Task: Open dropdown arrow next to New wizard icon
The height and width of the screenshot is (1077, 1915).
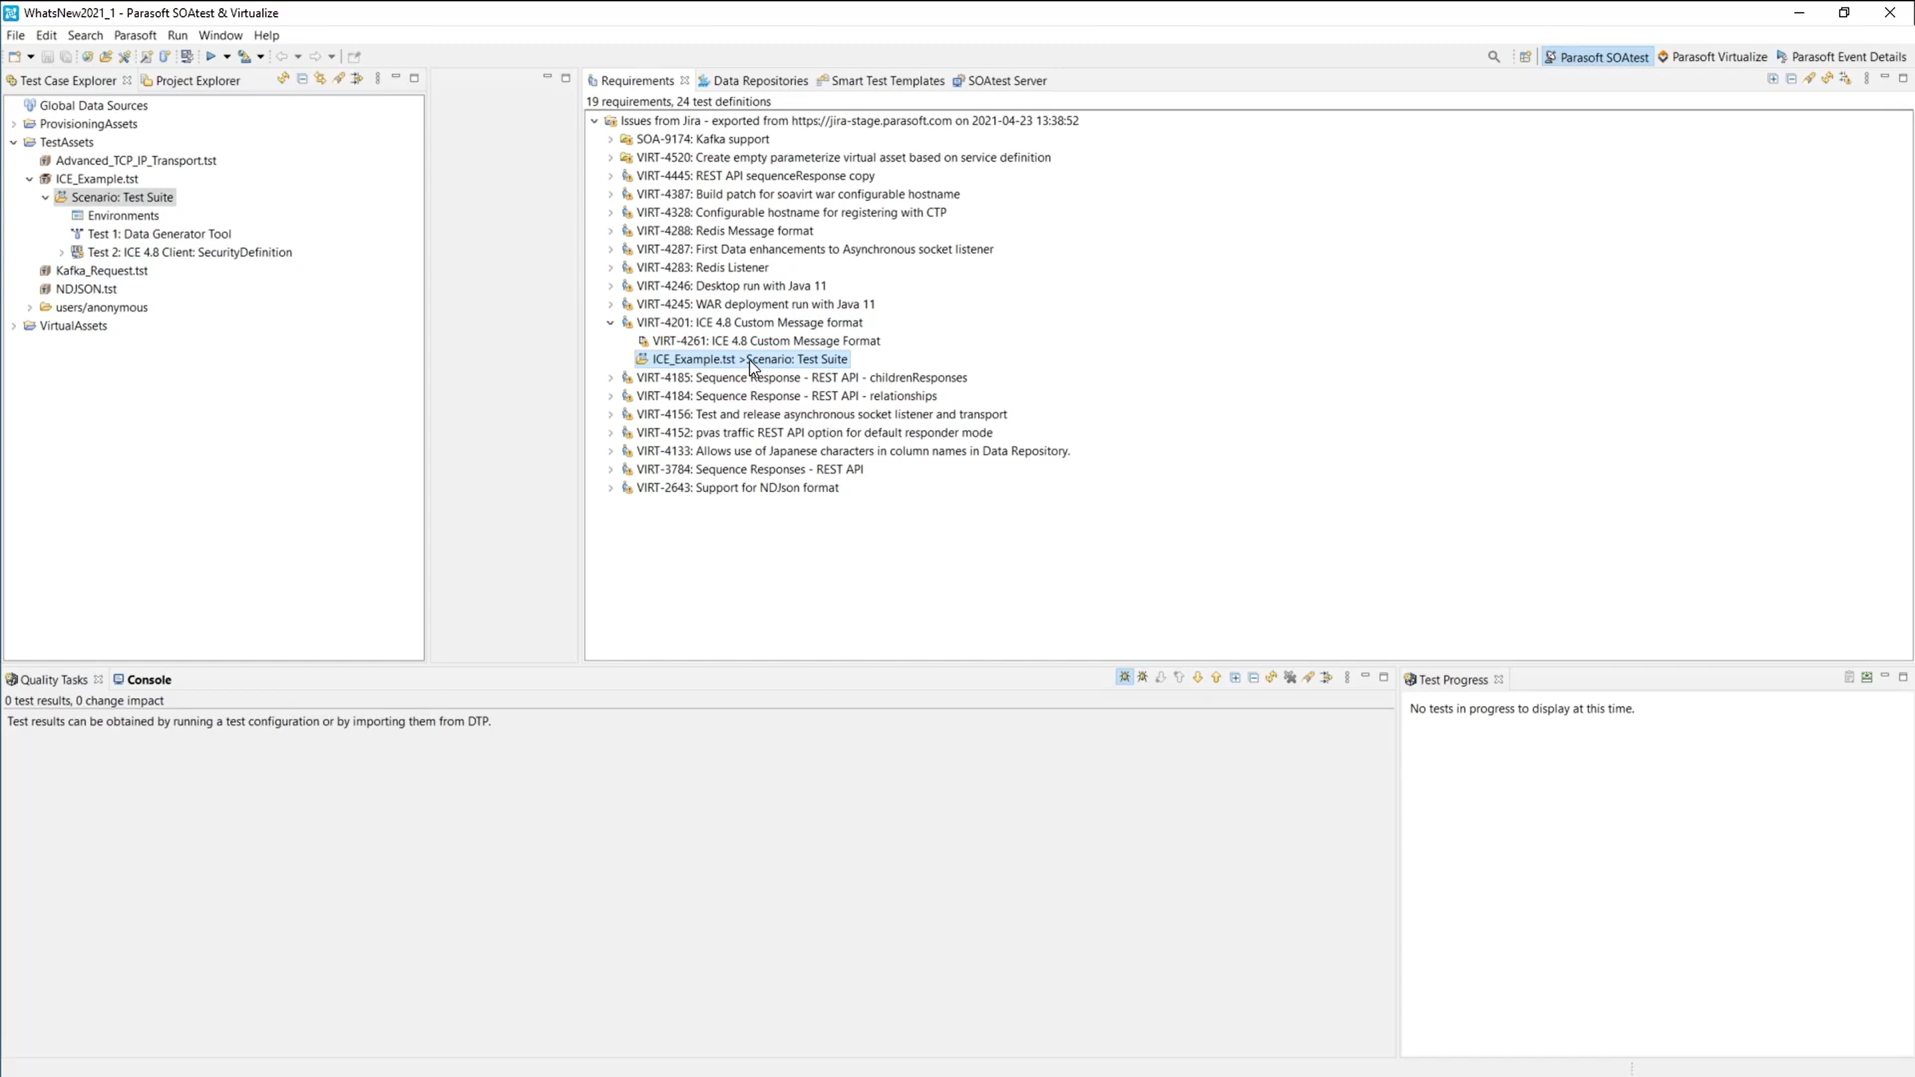Action: pyautogui.click(x=31, y=57)
